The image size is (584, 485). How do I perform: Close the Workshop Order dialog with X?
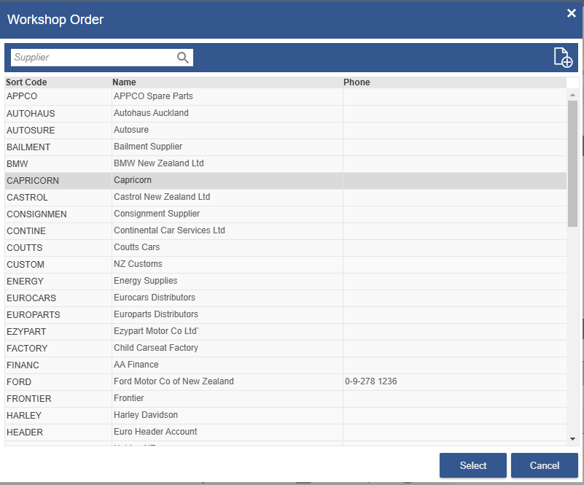[572, 13]
